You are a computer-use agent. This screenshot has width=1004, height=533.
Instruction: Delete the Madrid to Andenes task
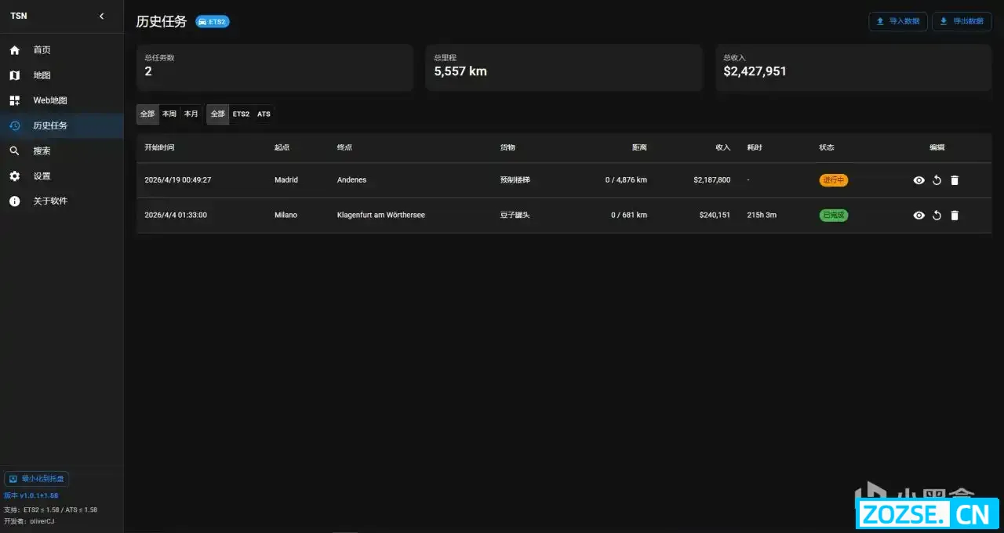pos(955,180)
